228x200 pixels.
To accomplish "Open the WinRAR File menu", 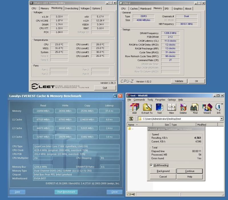I will (129, 100).
